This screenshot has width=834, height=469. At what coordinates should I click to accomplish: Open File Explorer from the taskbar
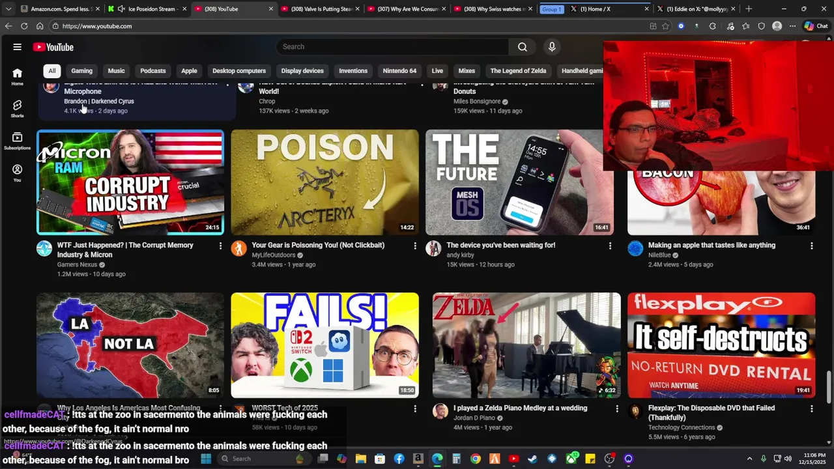coord(360,459)
